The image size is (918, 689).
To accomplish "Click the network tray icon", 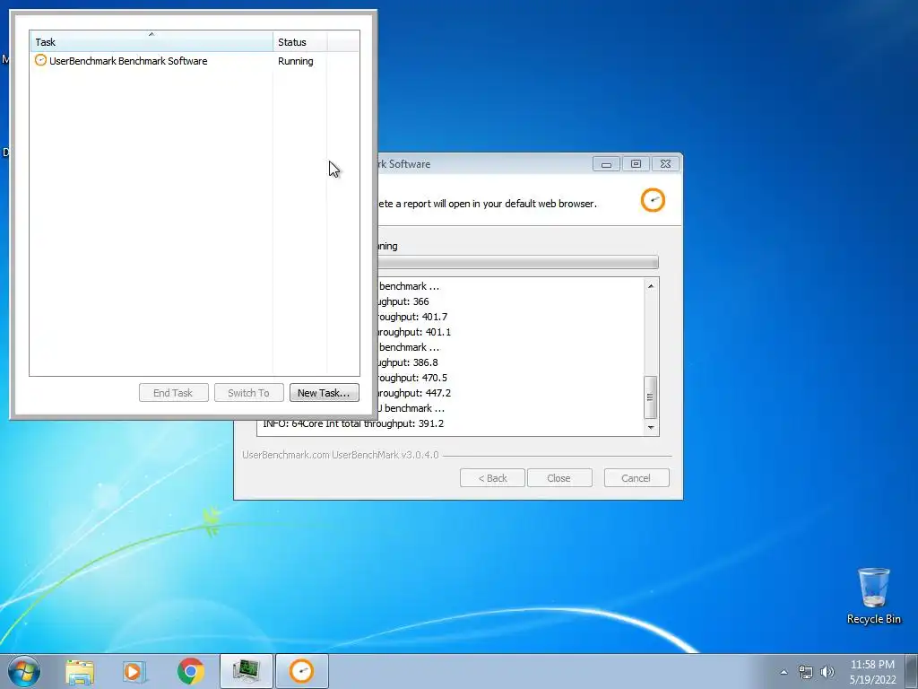I will tap(806, 672).
